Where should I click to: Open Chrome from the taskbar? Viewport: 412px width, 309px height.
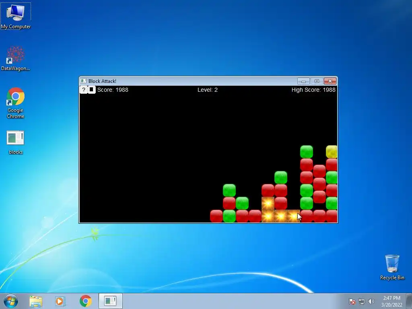pos(85,301)
